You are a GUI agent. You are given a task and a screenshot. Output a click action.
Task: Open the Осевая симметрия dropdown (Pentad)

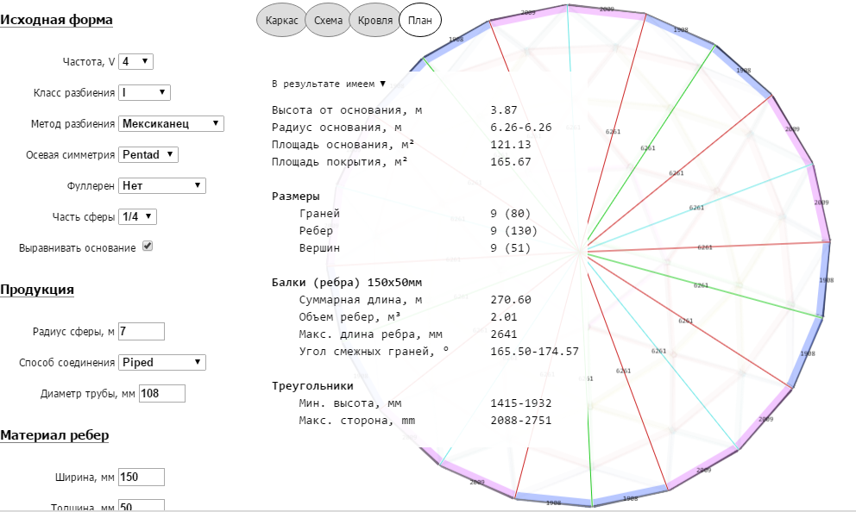click(x=148, y=155)
